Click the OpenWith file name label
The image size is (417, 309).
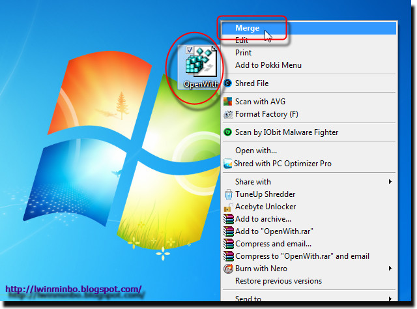click(x=201, y=84)
